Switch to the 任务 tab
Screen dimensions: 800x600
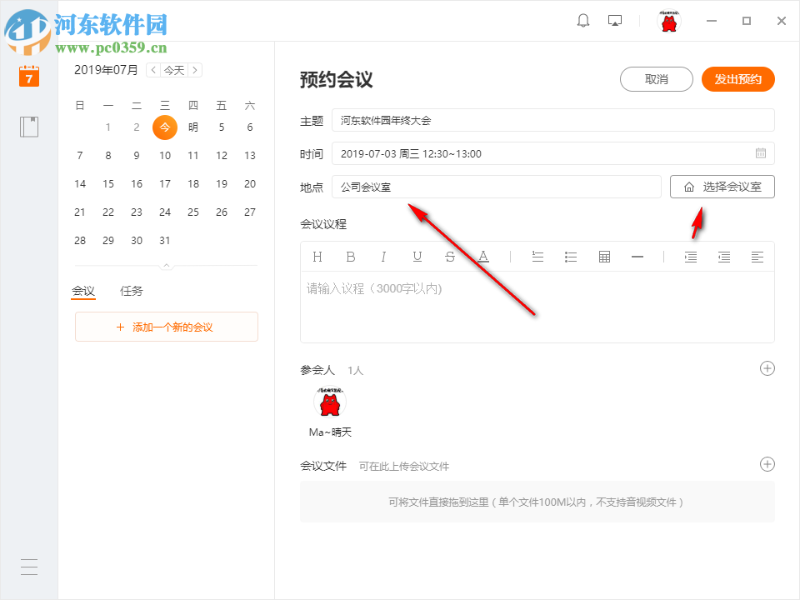coord(131,291)
